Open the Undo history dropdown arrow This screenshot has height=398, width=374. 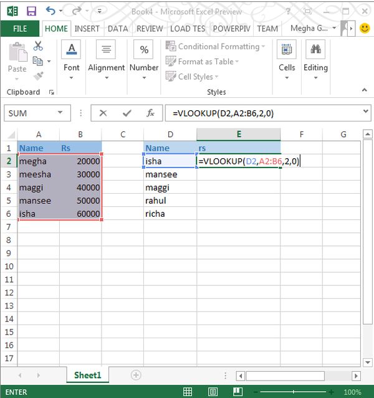tap(61, 11)
